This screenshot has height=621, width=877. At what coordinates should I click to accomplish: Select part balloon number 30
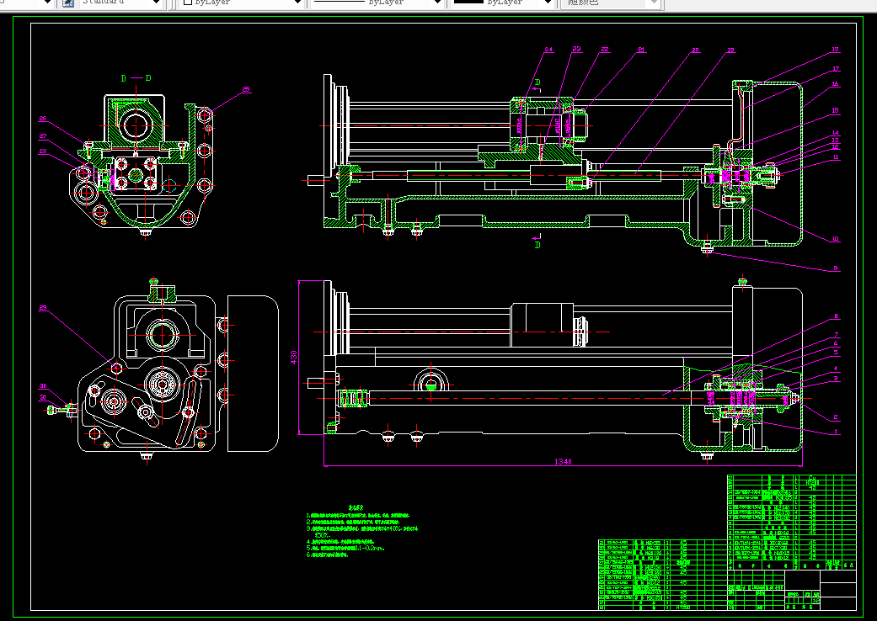point(43,386)
